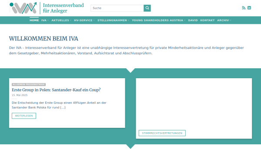Screen dimensions: 261x163
Task: Click the intro paragraph 'Der IVA – Interessenverband'
Action: pyautogui.click(x=127, y=50)
